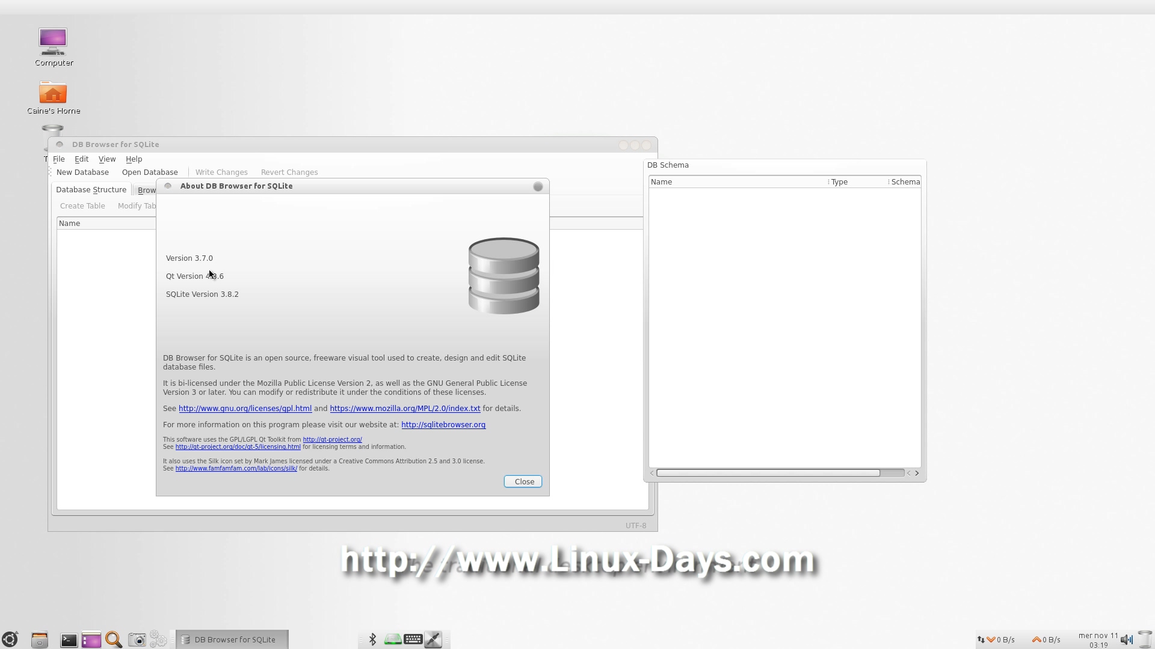Viewport: 1155px width, 649px height.
Task: Open the Edit menu
Action: 82,159
